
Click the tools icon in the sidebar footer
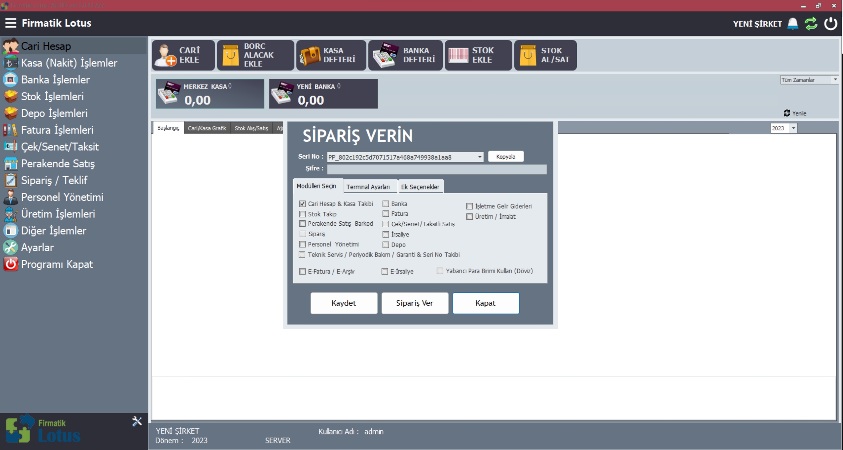pyautogui.click(x=137, y=421)
